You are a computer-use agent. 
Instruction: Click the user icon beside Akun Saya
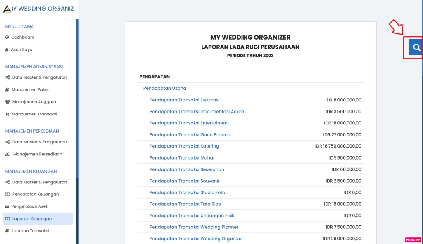point(7,50)
